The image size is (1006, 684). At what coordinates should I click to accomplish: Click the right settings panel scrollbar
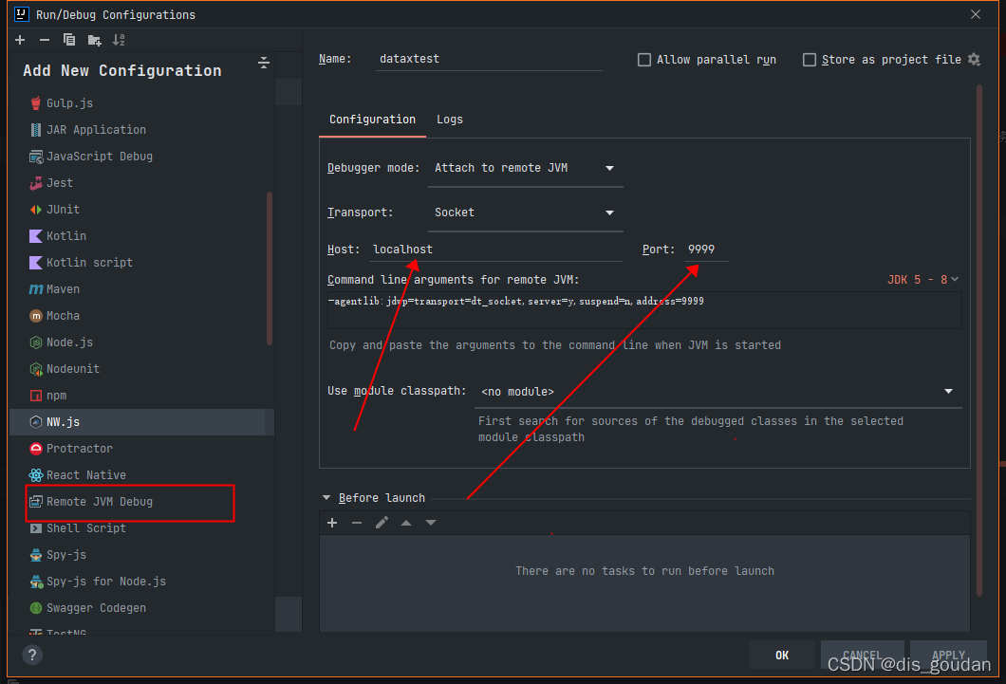[979, 340]
